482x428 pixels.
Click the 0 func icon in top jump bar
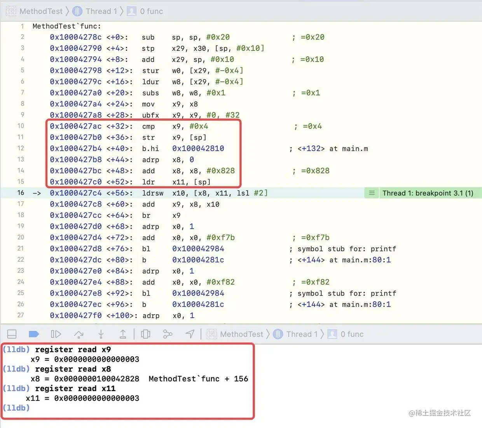(x=132, y=11)
